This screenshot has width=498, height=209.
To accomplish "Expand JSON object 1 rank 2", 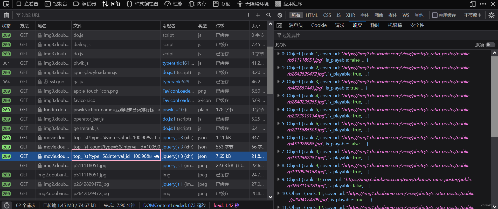I will click(x=278, y=68).
